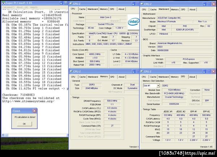Click the Core Speed value 4000.2 MHz
Screen dimensions: 217x157
[x=95, y=54]
